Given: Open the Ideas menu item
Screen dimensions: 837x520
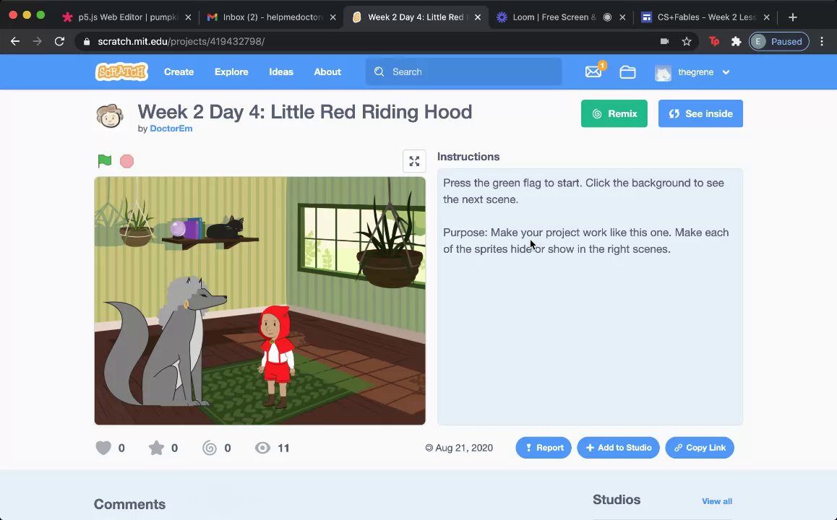Looking at the screenshot, I should [281, 72].
